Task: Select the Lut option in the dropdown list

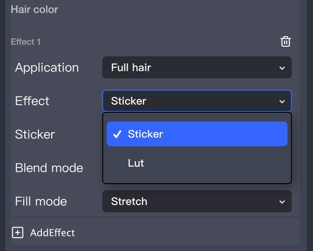Action: pyautogui.click(x=136, y=163)
